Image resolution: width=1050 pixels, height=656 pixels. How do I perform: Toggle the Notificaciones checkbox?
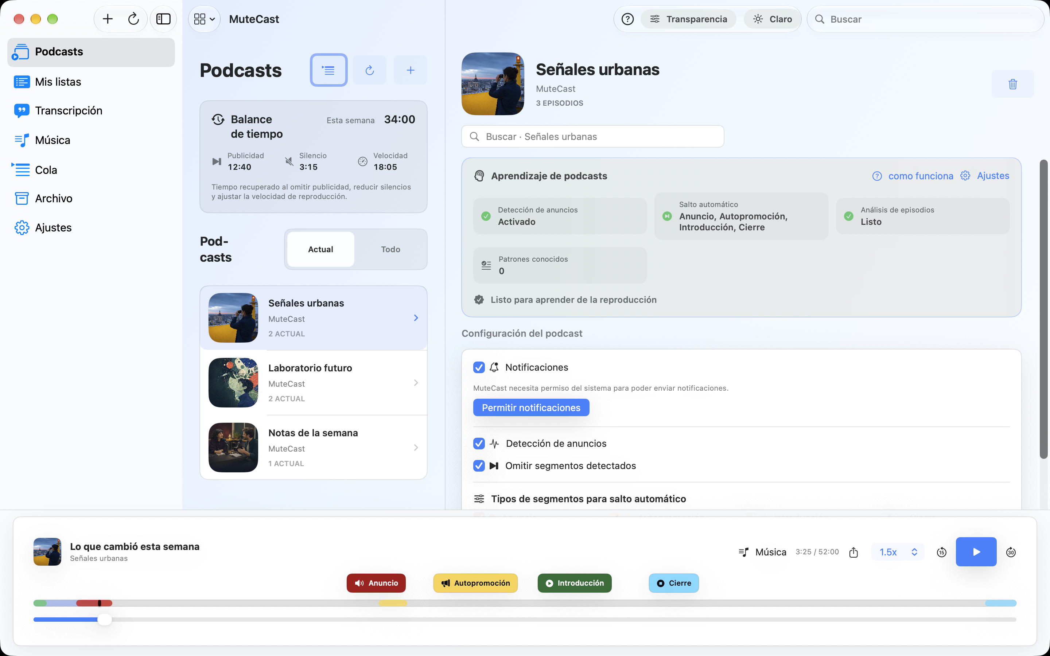[479, 367]
